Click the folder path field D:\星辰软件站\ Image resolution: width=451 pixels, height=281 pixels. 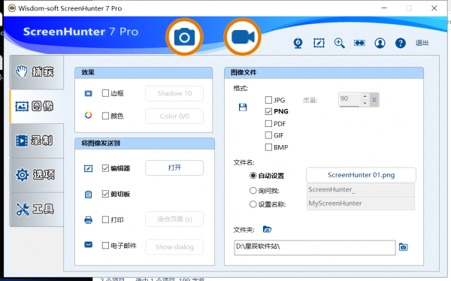coord(315,248)
